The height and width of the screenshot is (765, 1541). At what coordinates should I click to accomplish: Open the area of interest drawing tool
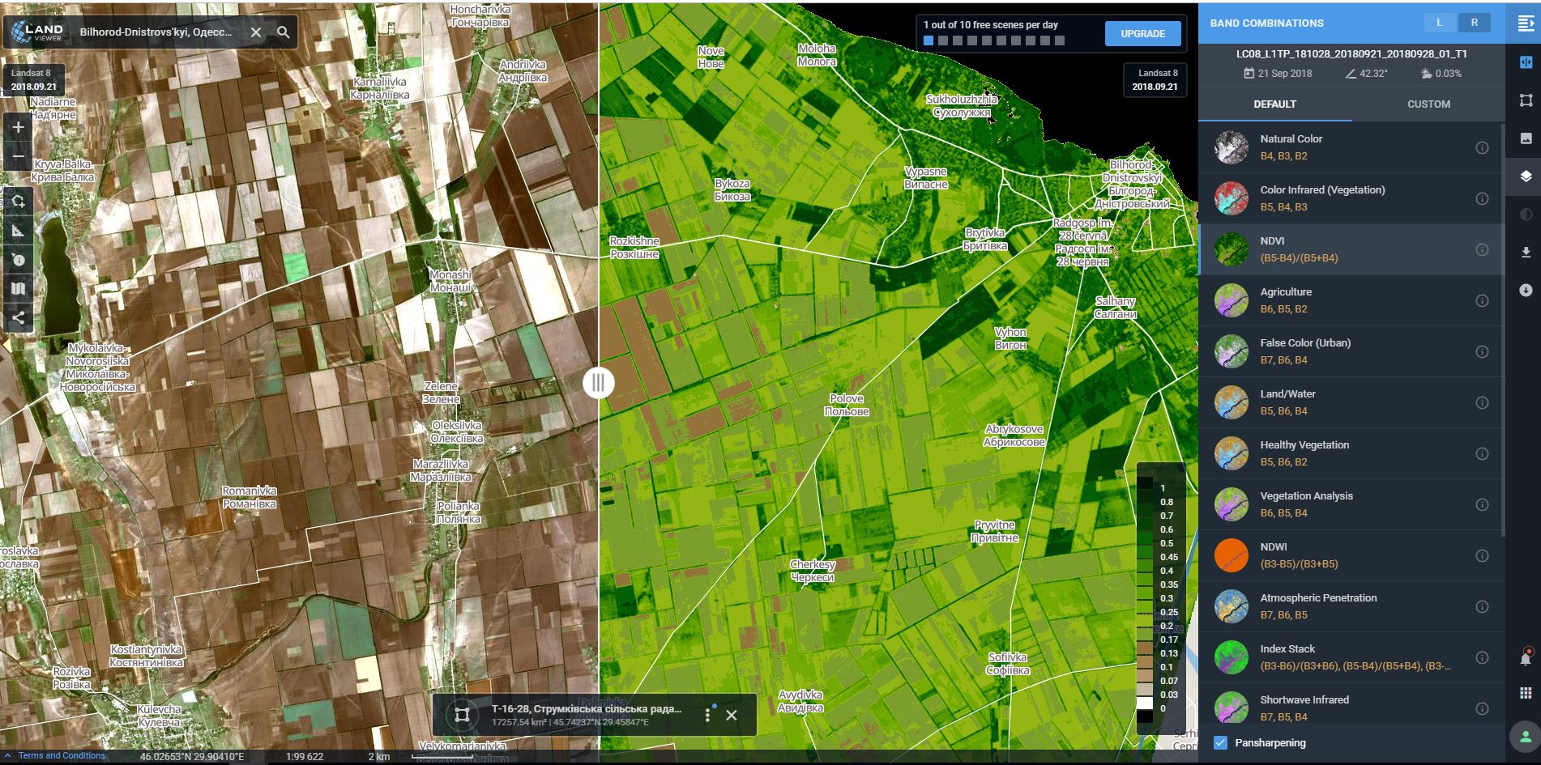pyautogui.click(x=18, y=200)
